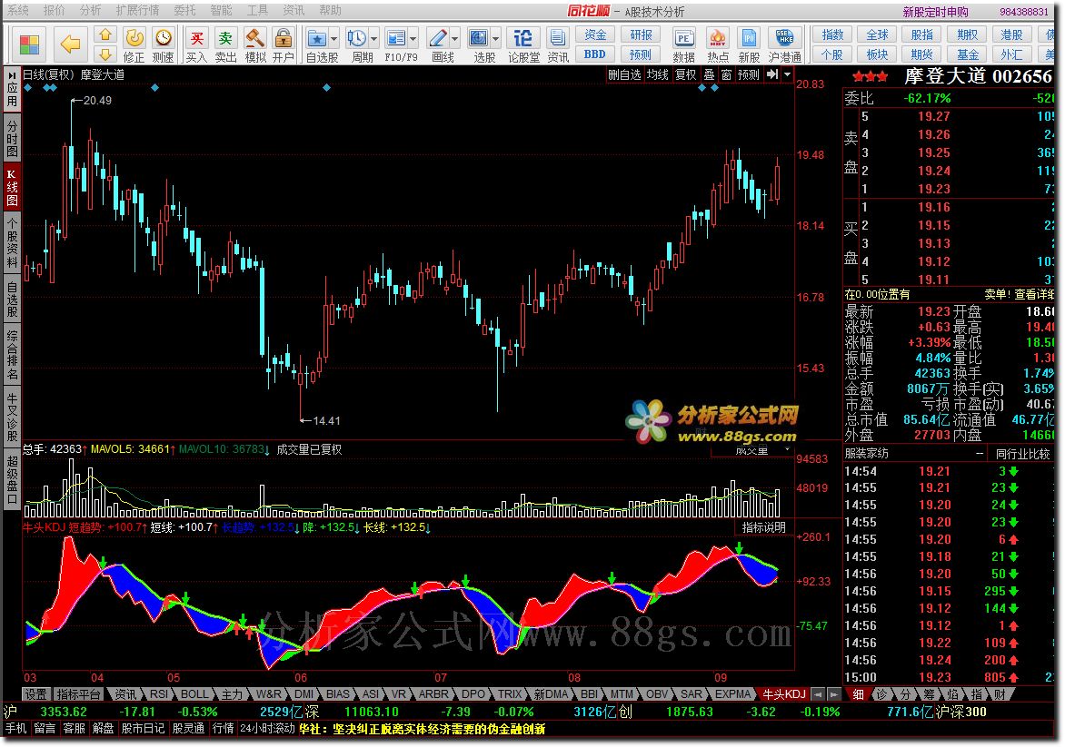Expand the 自选股 dropdown arrow

point(333,39)
